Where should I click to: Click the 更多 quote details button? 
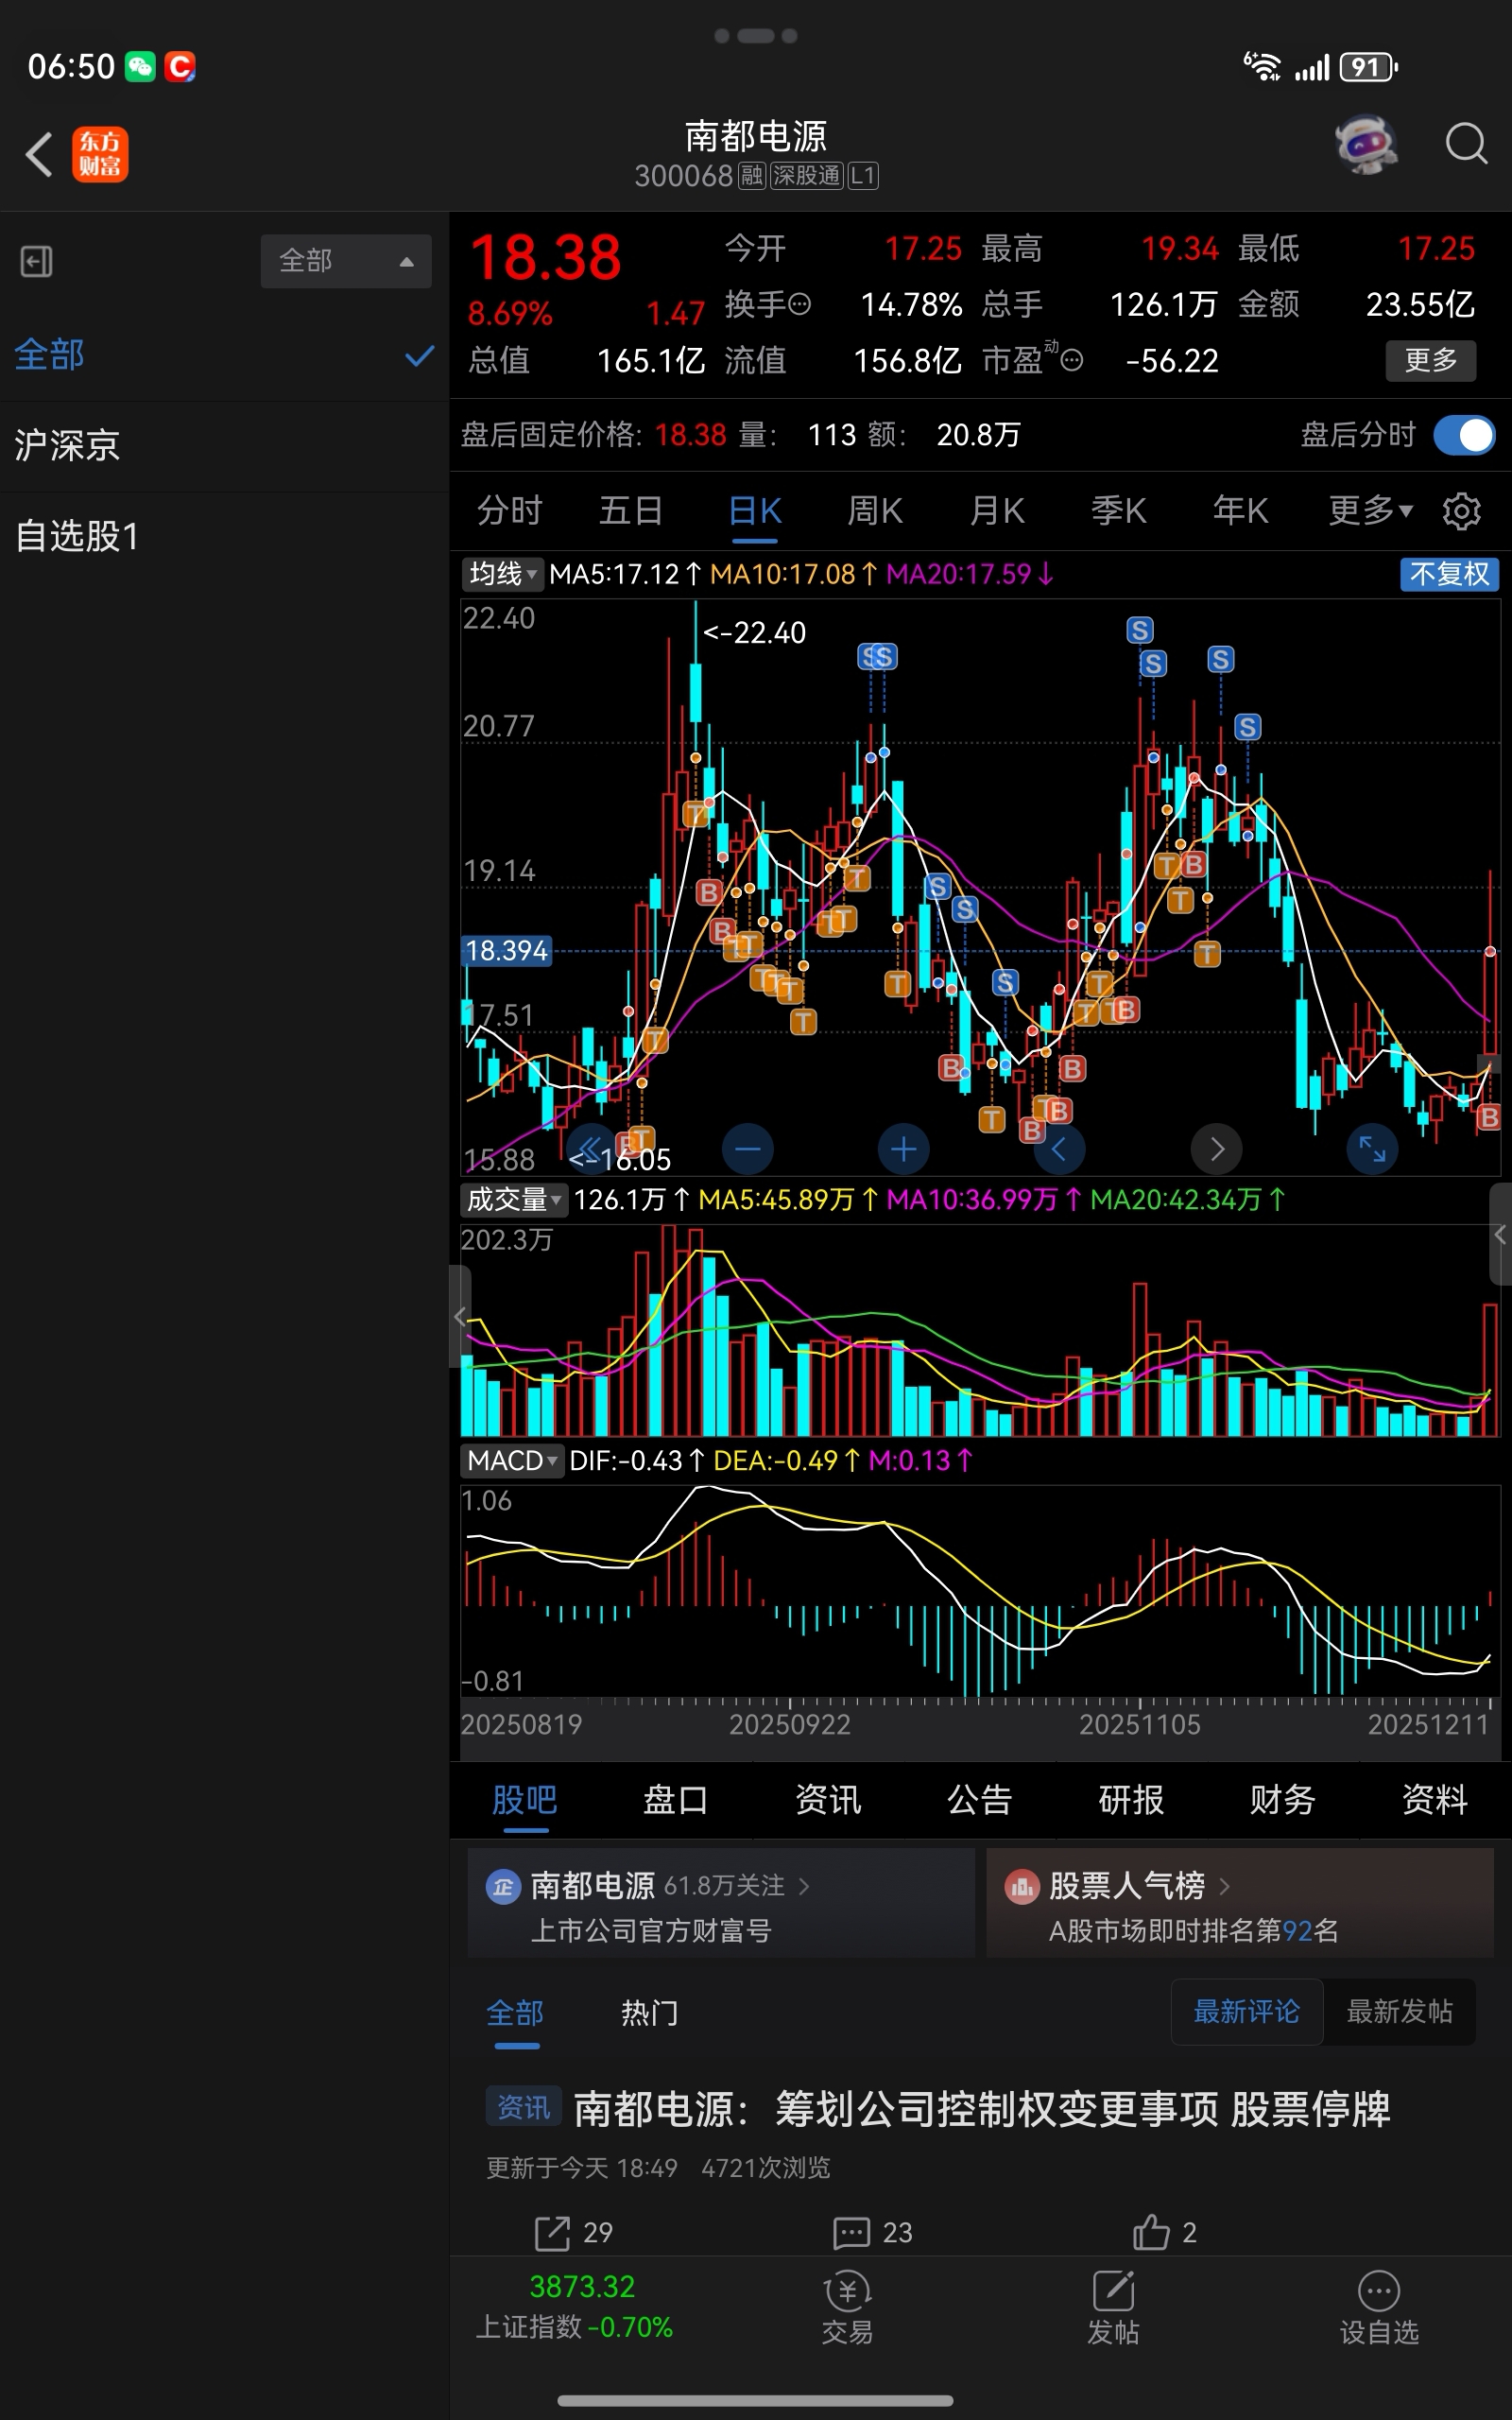point(1430,360)
